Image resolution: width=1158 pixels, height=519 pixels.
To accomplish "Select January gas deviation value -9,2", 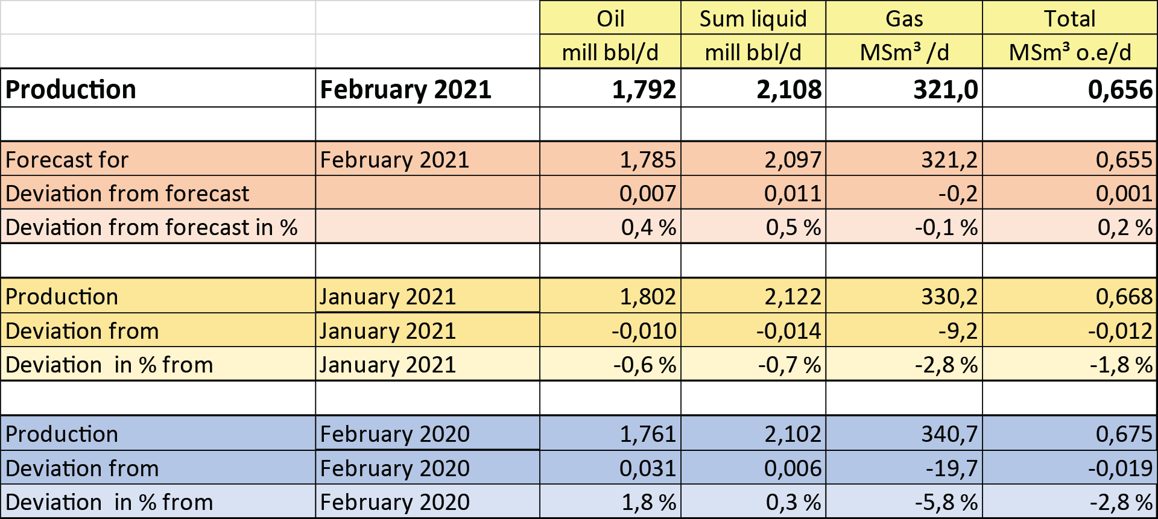I will coord(904,330).
